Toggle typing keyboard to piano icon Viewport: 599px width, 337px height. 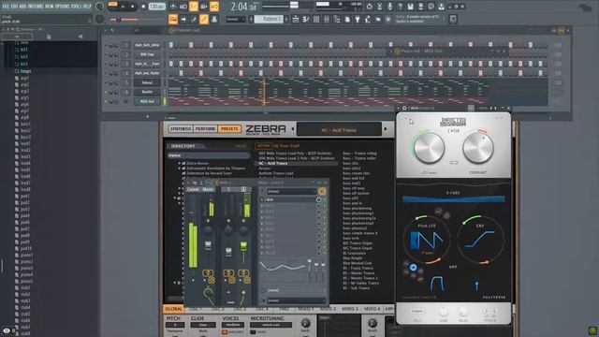[x=173, y=19]
